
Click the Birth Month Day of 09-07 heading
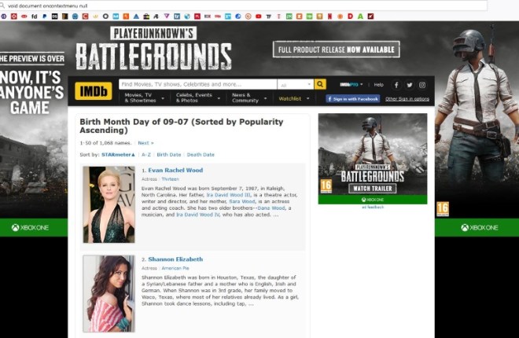tap(182, 126)
